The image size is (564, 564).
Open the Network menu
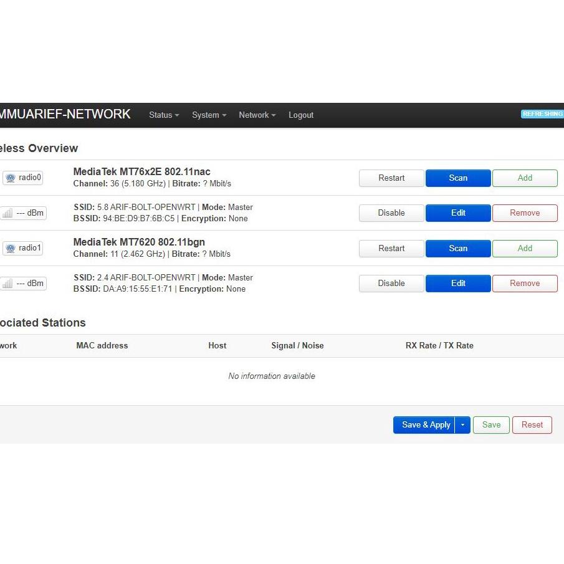pyautogui.click(x=257, y=115)
